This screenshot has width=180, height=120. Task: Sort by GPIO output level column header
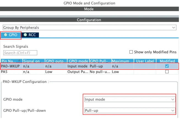pos(56,61)
